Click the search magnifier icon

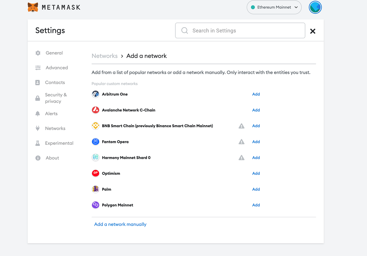[185, 31]
